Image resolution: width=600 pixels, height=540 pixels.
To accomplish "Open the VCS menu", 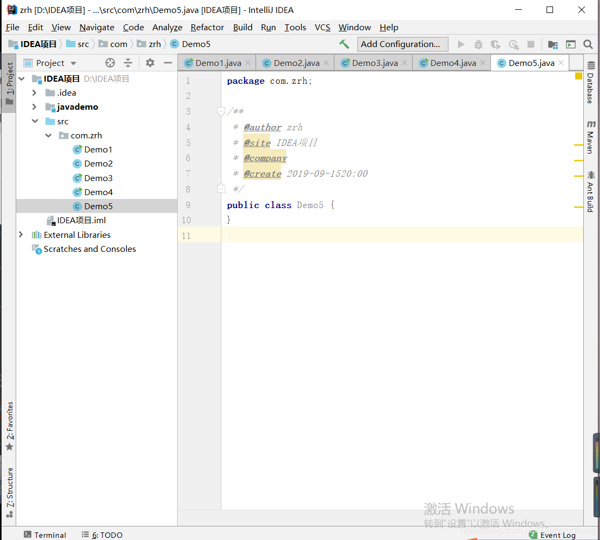I will click(x=322, y=28).
